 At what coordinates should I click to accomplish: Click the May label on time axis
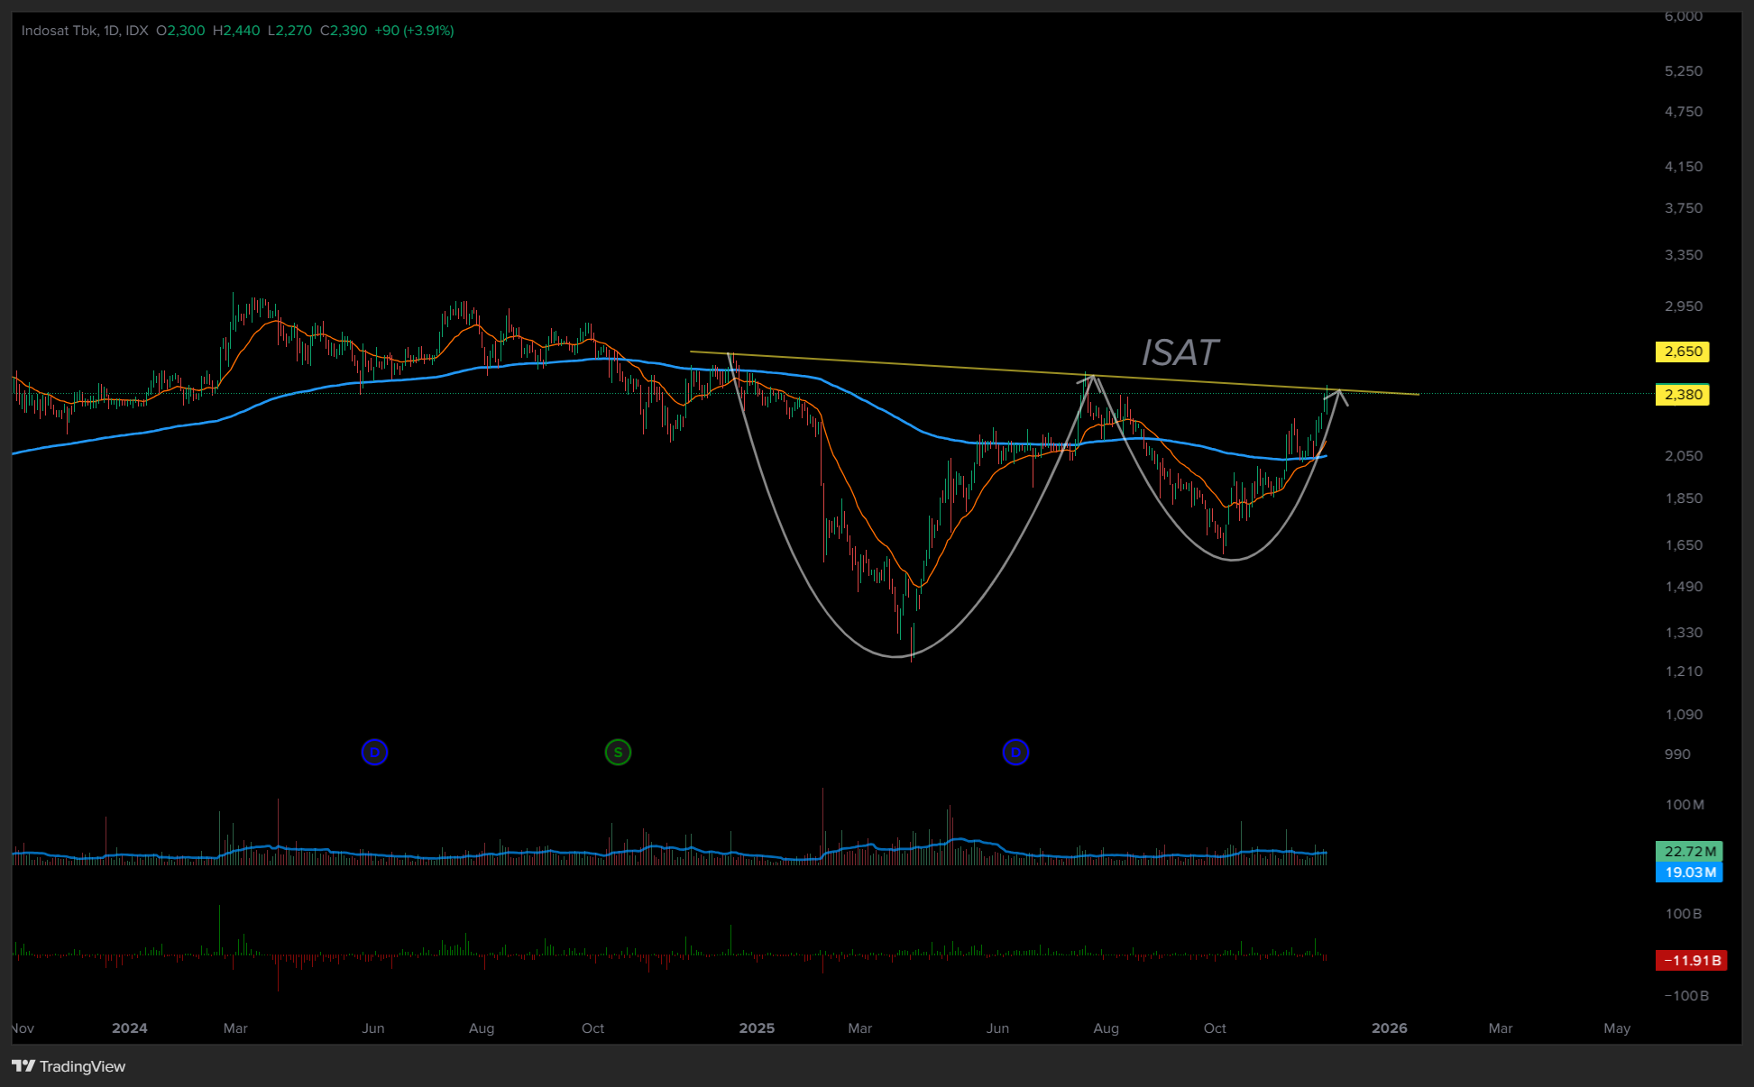click(x=1616, y=1028)
